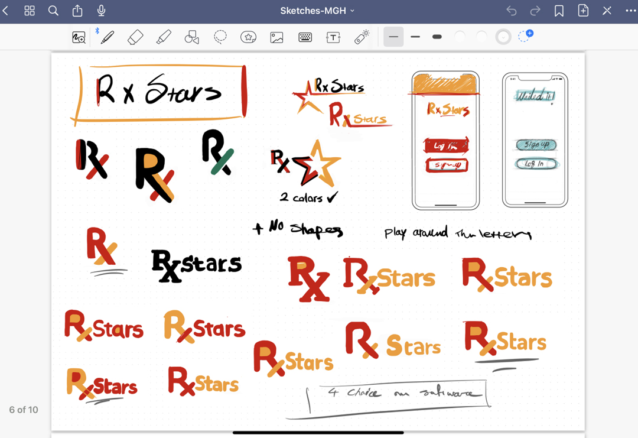638x438 pixels.
Task: Insert an image with Photo tool
Action: (x=276, y=37)
